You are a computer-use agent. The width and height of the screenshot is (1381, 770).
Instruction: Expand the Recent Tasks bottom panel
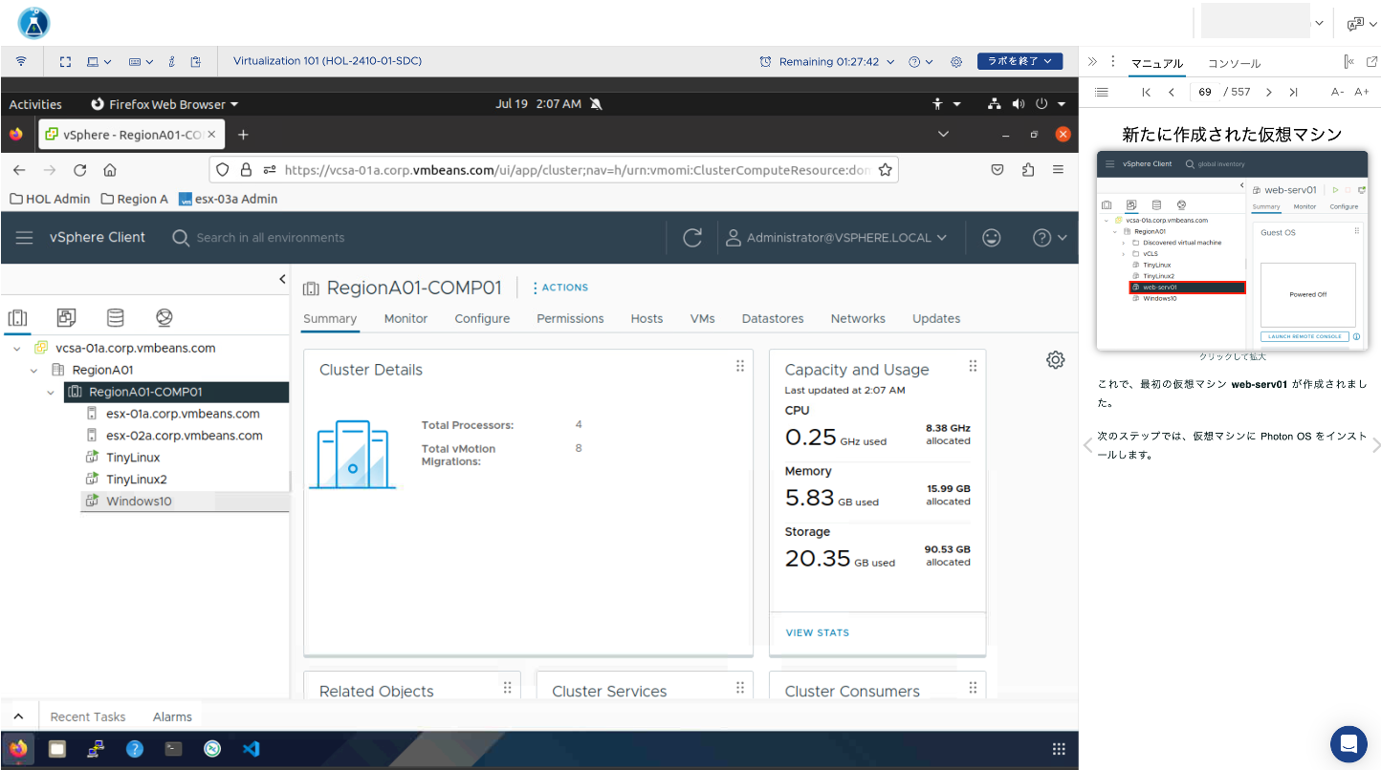pos(18,717)
